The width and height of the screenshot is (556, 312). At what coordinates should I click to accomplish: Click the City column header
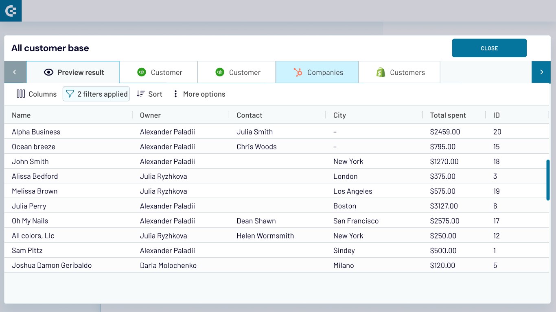point(339,115)
